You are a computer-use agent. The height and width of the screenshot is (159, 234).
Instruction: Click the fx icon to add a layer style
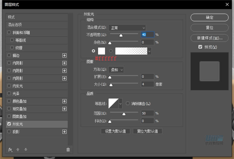[10, 150]
